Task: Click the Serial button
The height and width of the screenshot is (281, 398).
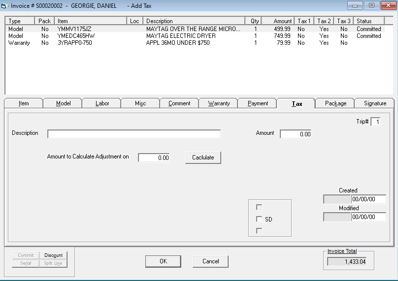Action: [26, 263]
